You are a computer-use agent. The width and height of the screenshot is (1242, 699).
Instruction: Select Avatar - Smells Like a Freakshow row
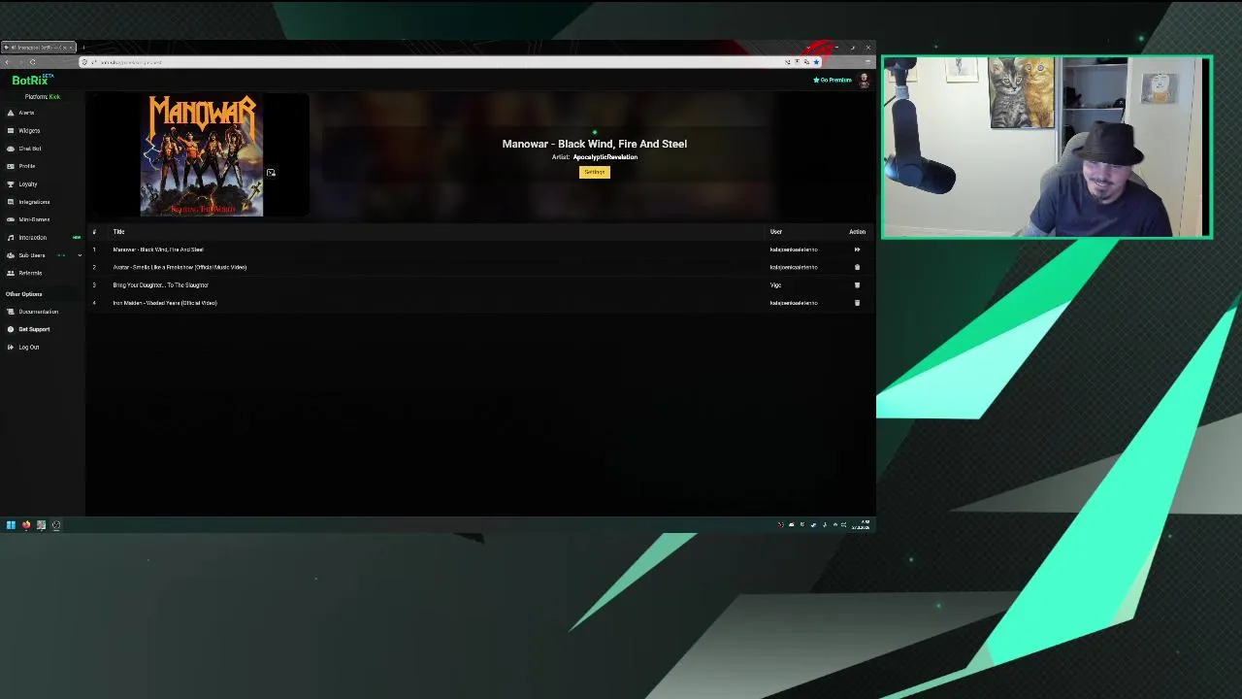point(480,267)
